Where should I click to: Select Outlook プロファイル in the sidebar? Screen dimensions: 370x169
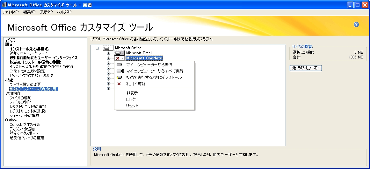(25, 125)
